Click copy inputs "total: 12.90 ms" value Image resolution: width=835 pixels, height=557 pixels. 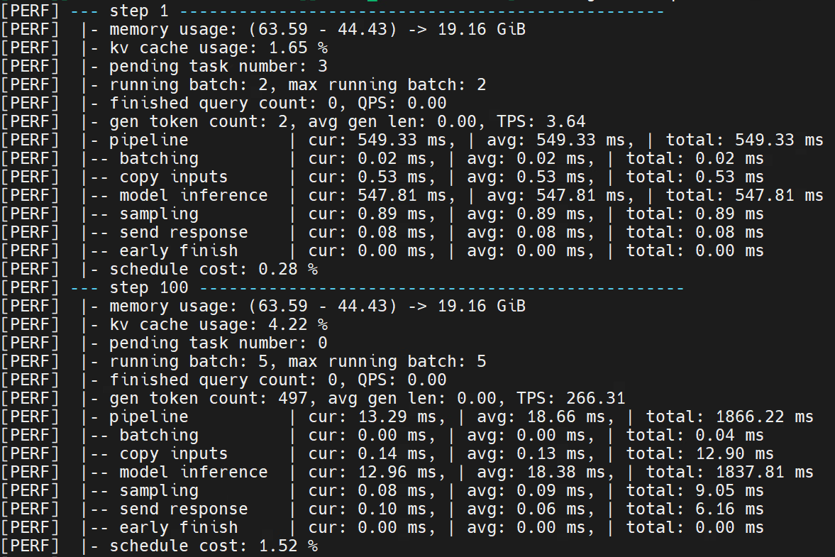(699, 454)
